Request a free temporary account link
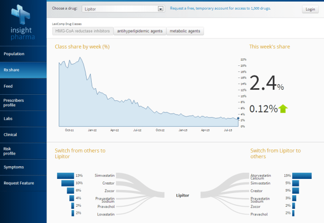This screenshot has width=324, height=223. pyautogui.click(x=220, y=8)
